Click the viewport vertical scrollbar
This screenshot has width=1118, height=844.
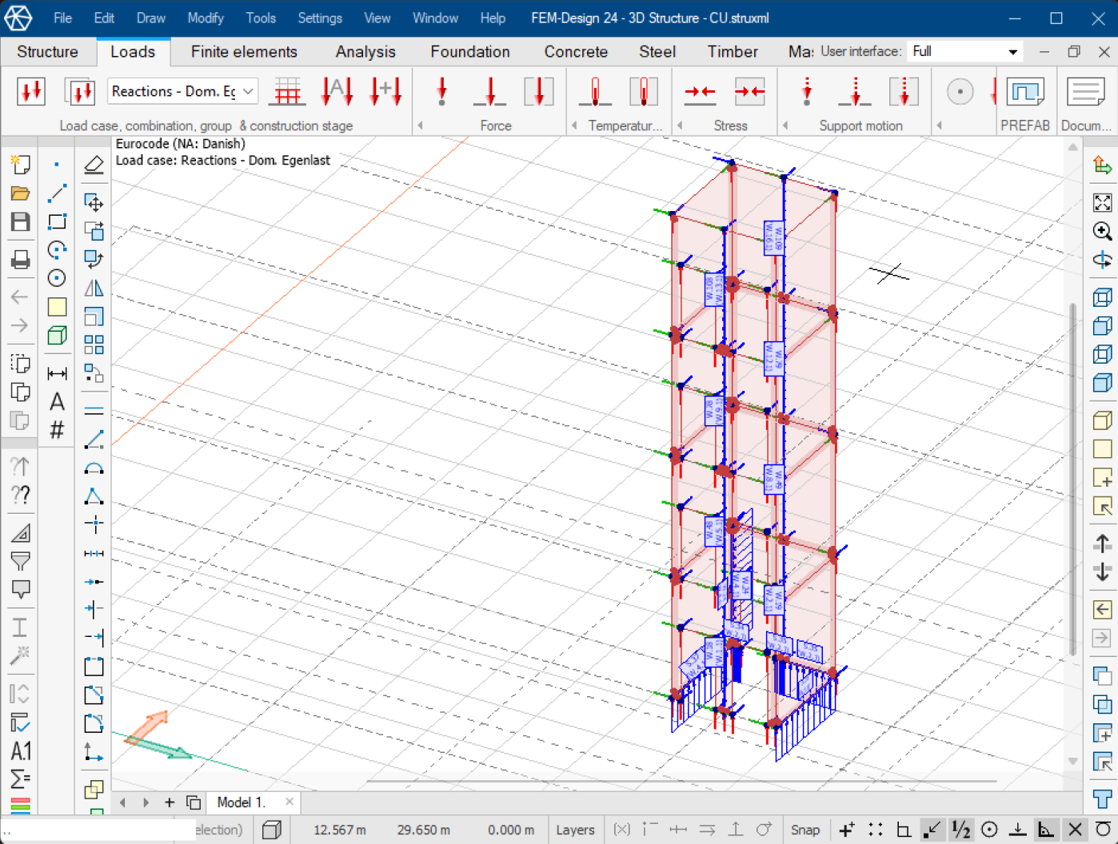[1073, 480]
